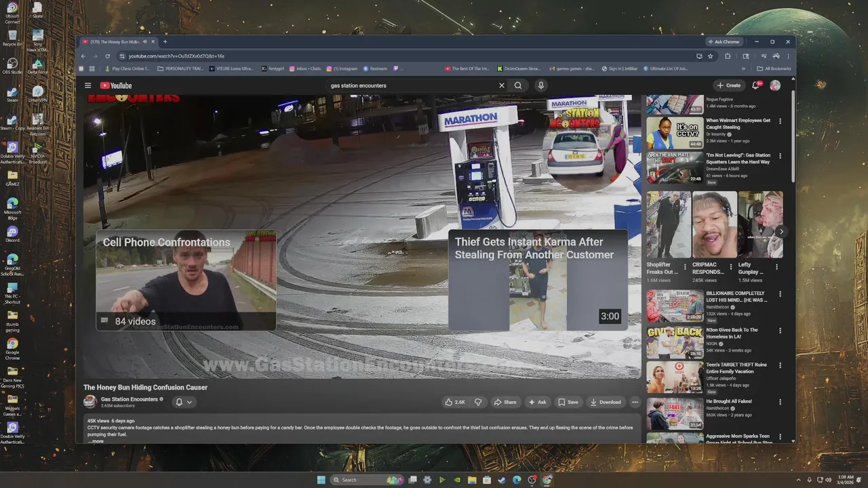The width and height of the screenshot is (868, 488).
Task: Open the Instagram bookmark
Action: tap(342, 68)
